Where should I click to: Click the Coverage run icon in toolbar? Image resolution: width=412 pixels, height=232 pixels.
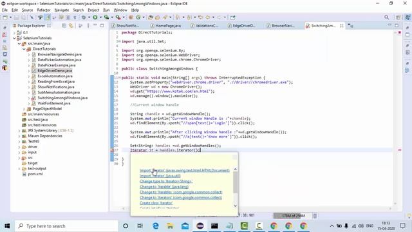[106, 17]
